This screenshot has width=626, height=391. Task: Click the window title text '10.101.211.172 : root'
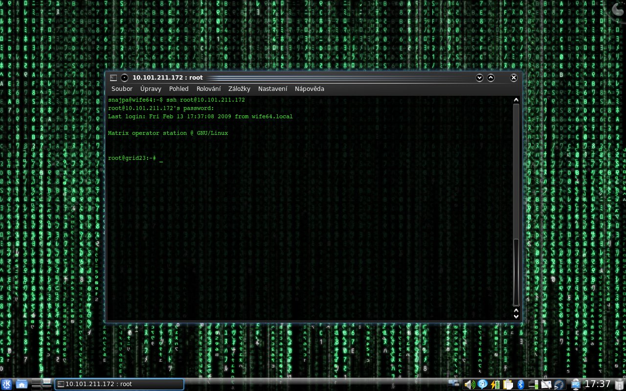(x=168, y=78)
